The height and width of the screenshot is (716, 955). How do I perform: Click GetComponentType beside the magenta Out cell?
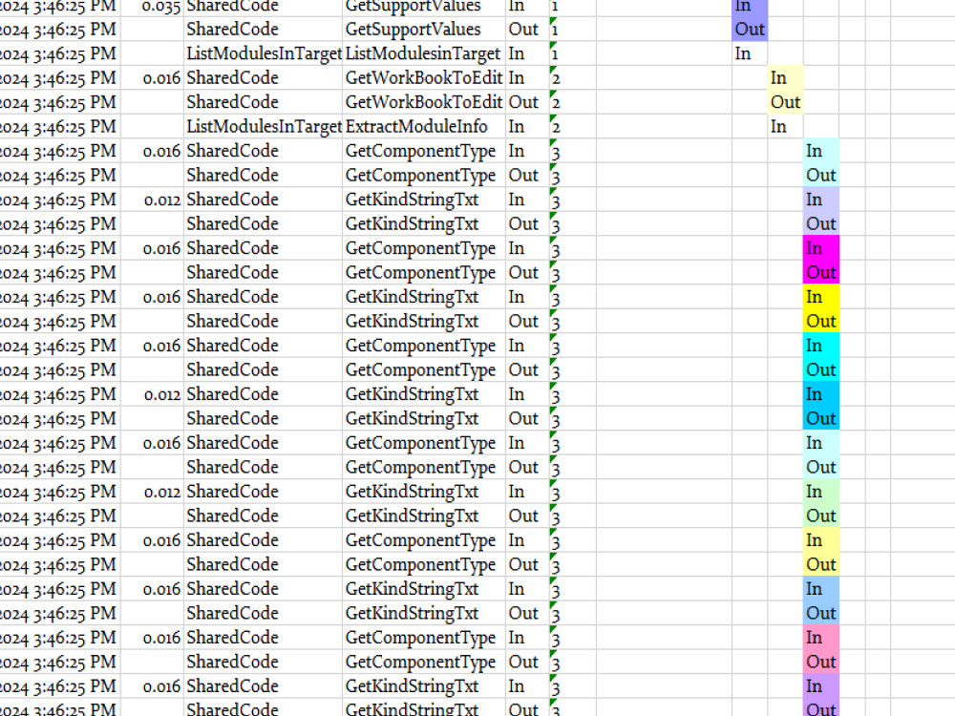click(424, 273)
